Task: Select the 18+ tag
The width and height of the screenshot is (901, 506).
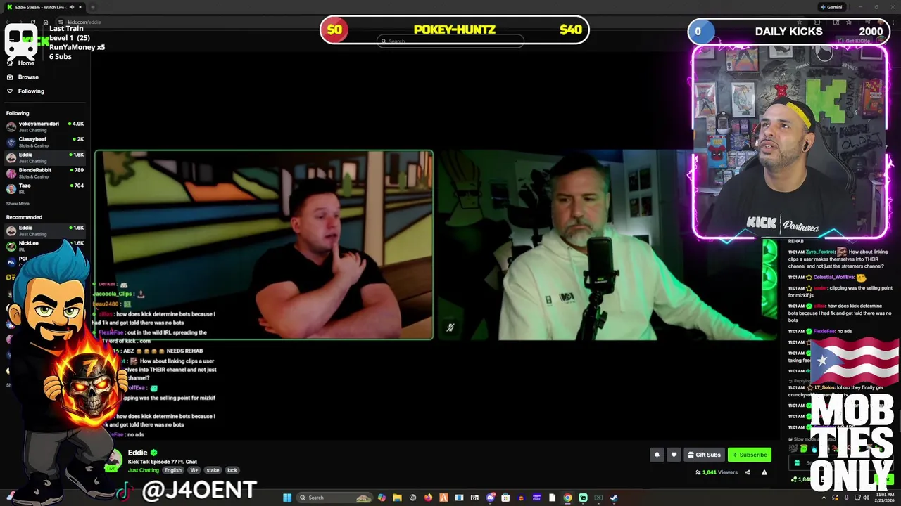Action: tap(194, 470)
